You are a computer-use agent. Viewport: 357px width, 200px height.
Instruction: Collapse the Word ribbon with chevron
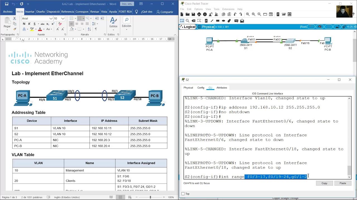(x=175, y=35)
